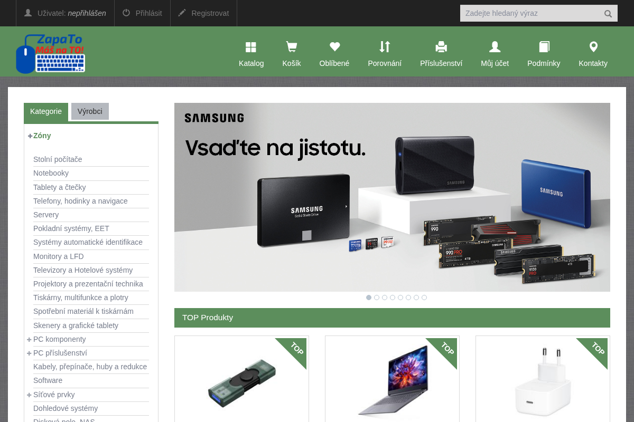Open the Software category
Viewport: 634px width, 422px height.
pyautogui.click(x=48, y=380)
